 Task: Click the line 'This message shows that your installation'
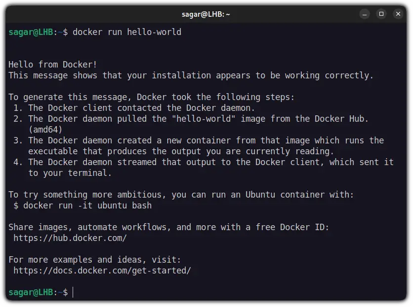[x=191, y=76]
